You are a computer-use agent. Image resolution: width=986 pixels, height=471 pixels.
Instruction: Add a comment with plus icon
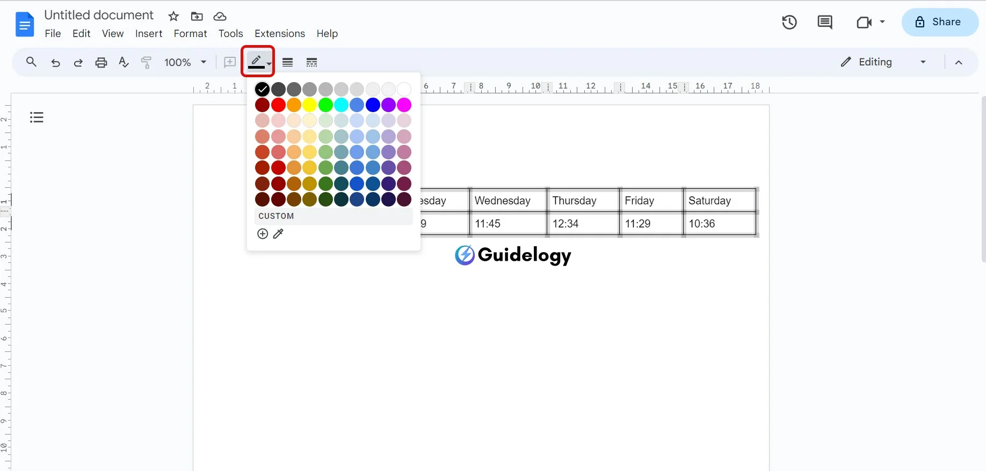click(230, 62)
